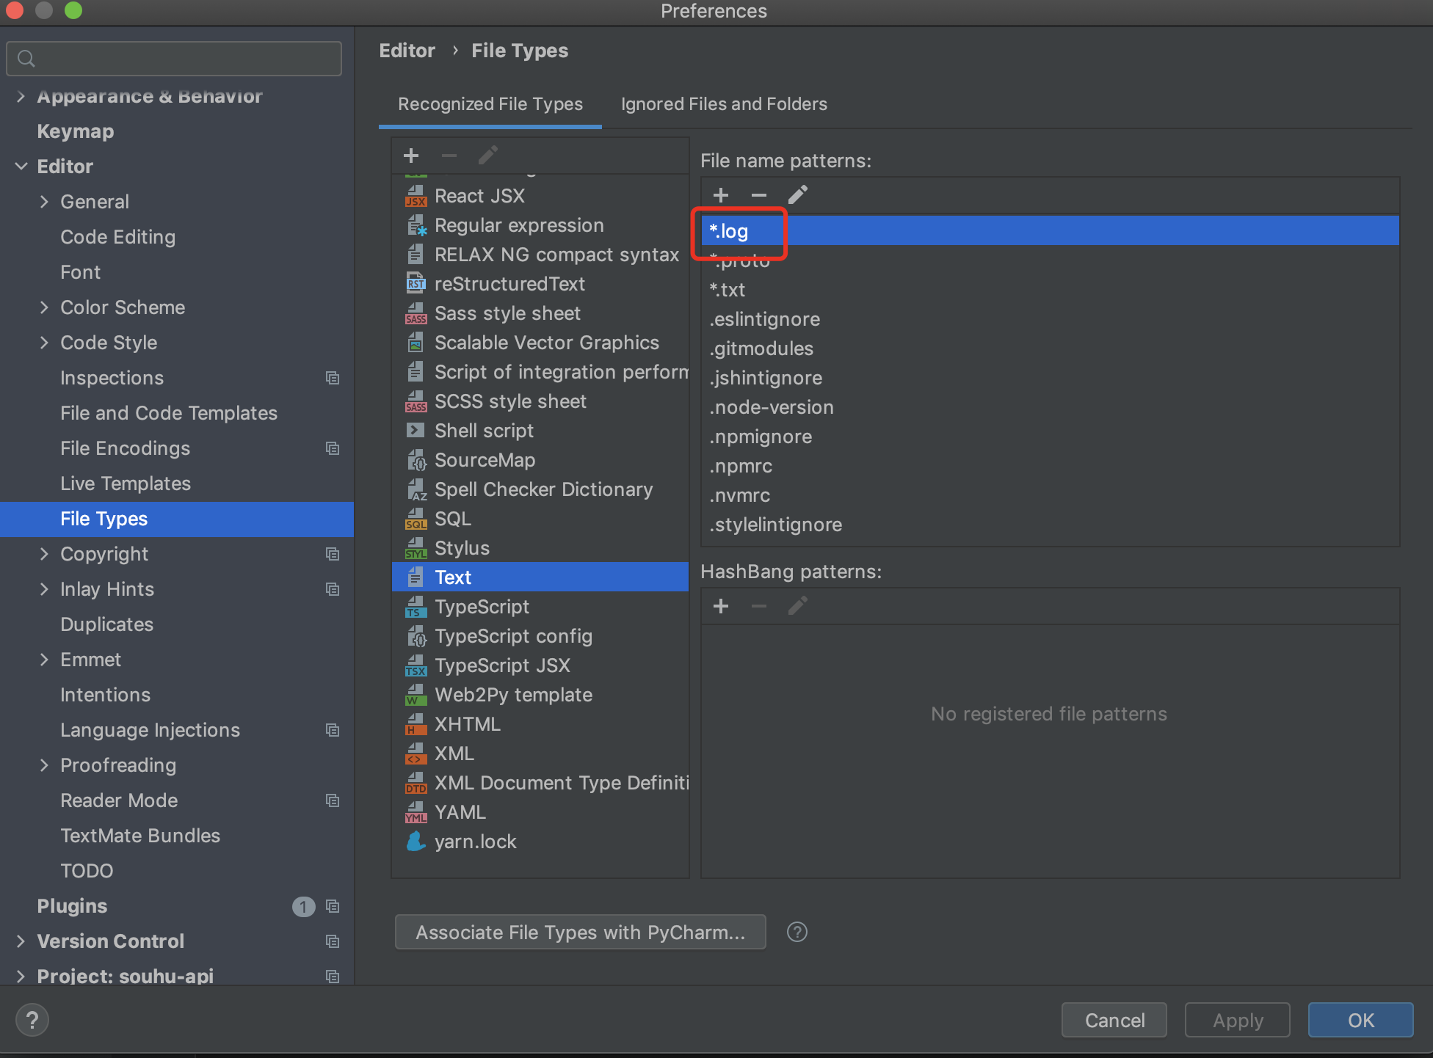Open the Recognized File Types tab
This screenshot has width=1433, height=1058.
[490, 104]
